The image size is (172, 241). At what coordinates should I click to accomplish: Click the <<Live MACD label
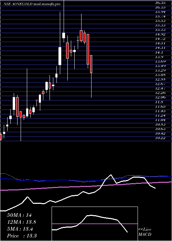point(145,232)
